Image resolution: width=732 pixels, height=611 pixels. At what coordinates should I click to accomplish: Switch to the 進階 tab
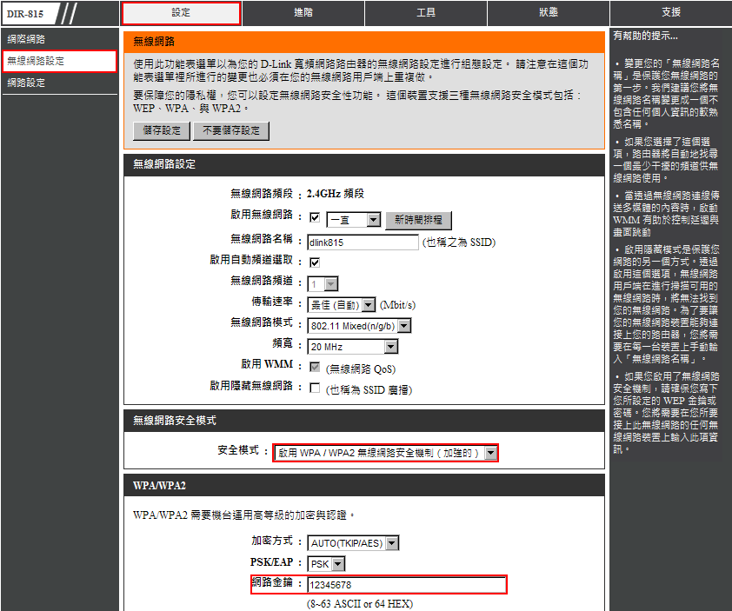tap(303, 13)
